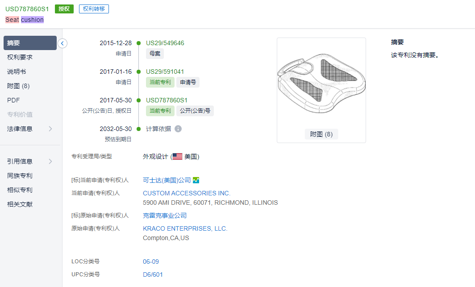Click the 附图 (8) button under the drawing
This screenshot has height=287, width=475.
(x=321, y=134)
